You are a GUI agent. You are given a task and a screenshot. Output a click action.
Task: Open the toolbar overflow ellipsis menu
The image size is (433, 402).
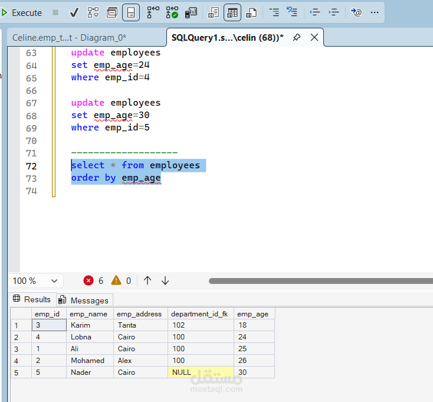coord(375,12)
